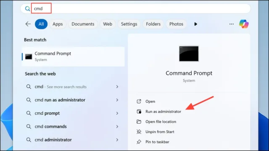Switch to the Settings filter tab

click(x=129, y=24)
